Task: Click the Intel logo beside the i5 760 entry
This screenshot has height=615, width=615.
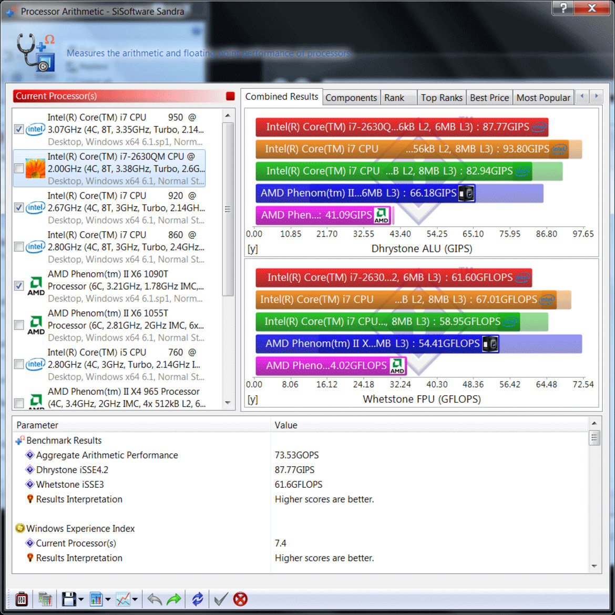Action: (35, 364)
